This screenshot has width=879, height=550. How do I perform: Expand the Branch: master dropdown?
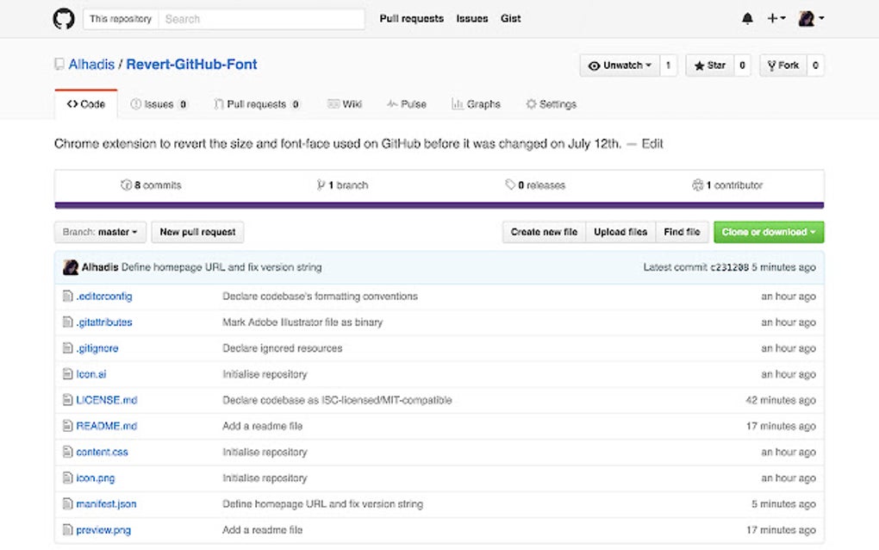pos(100,231)
